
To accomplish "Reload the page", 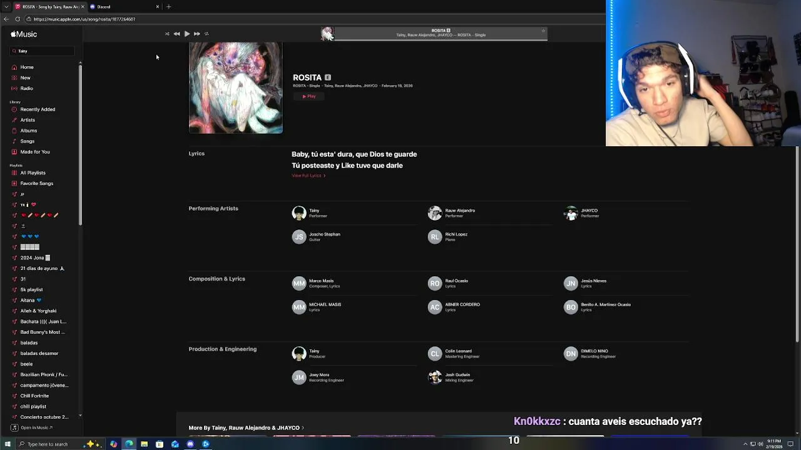I will coord(18,19).
